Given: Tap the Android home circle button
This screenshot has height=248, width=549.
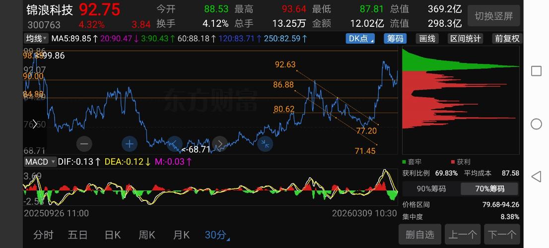Looking at the screenshot, I should click(536, 124).
